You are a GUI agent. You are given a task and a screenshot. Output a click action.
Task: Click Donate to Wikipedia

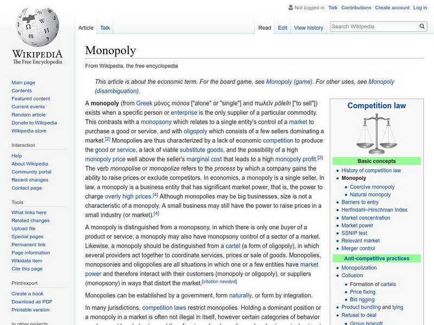point(34,123)
